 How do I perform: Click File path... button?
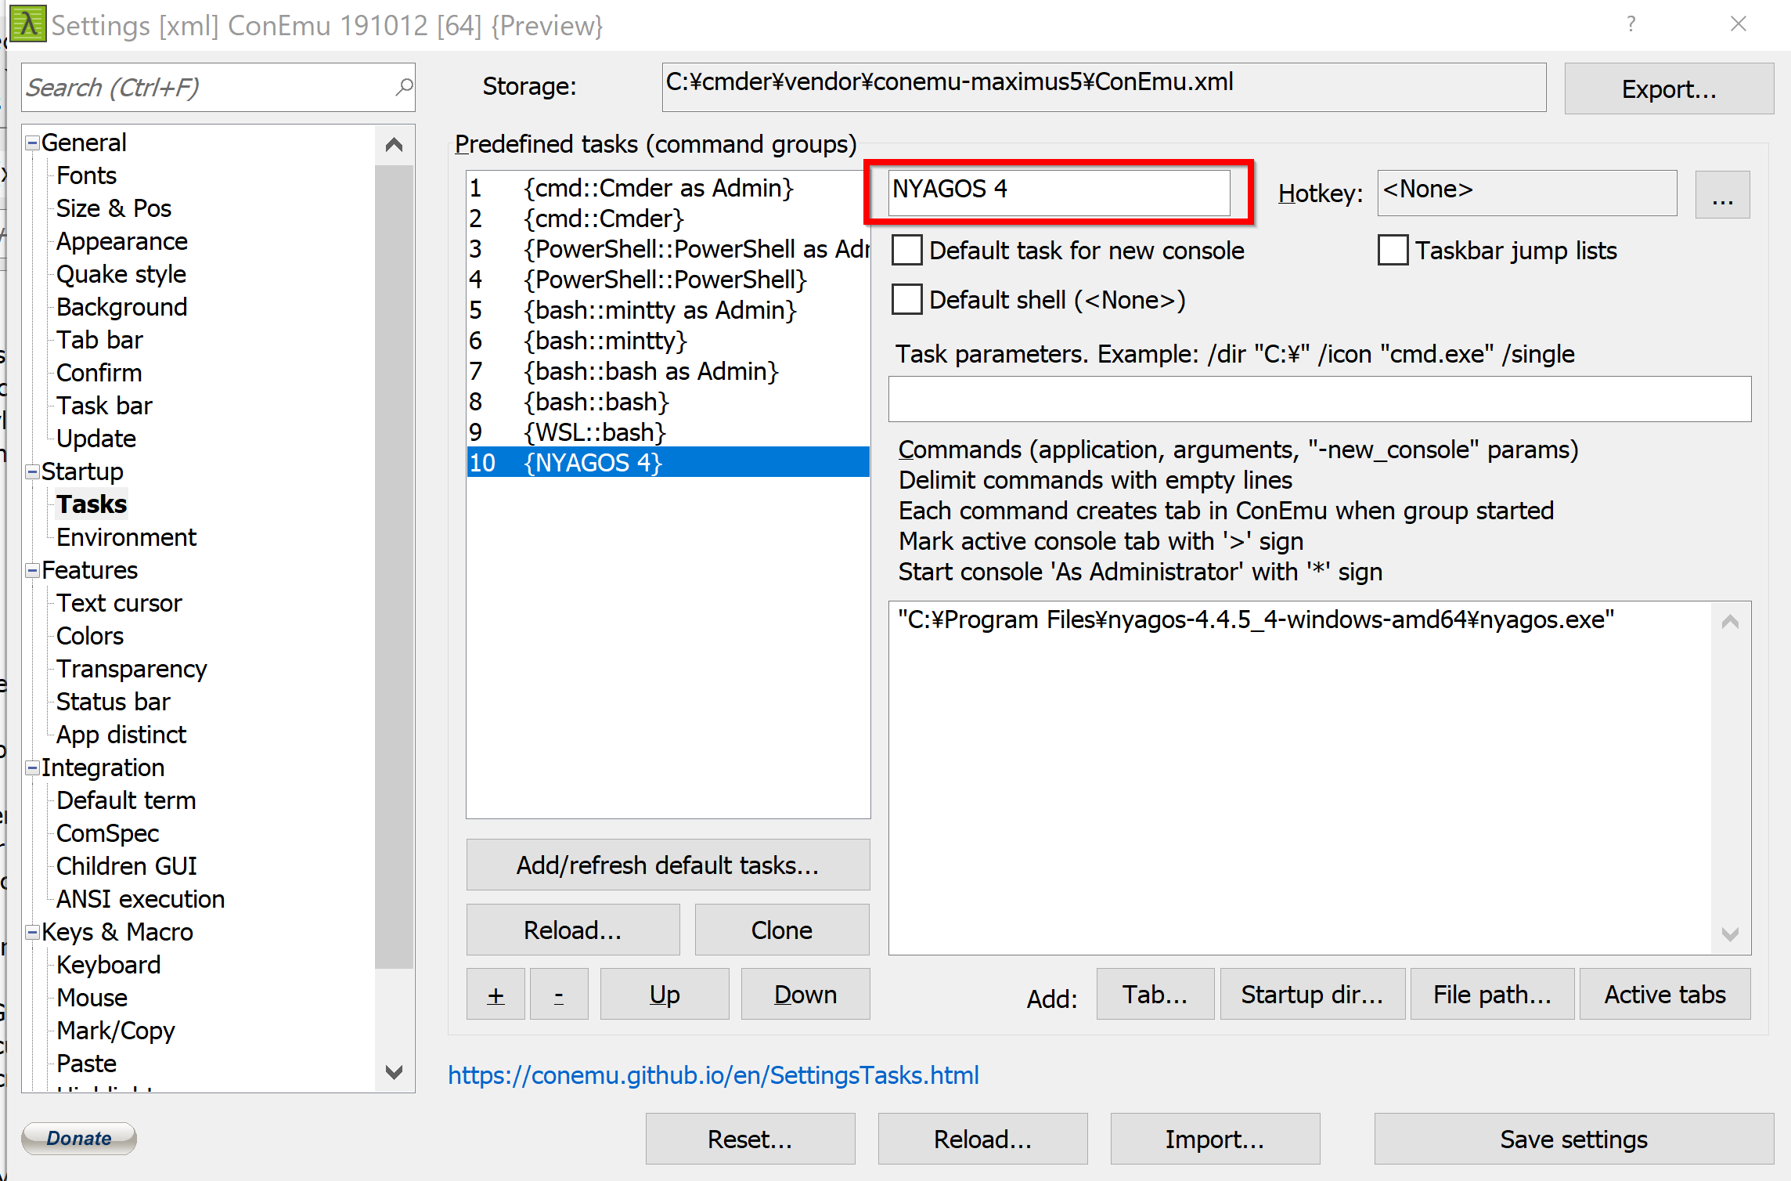coord(1493,994)
